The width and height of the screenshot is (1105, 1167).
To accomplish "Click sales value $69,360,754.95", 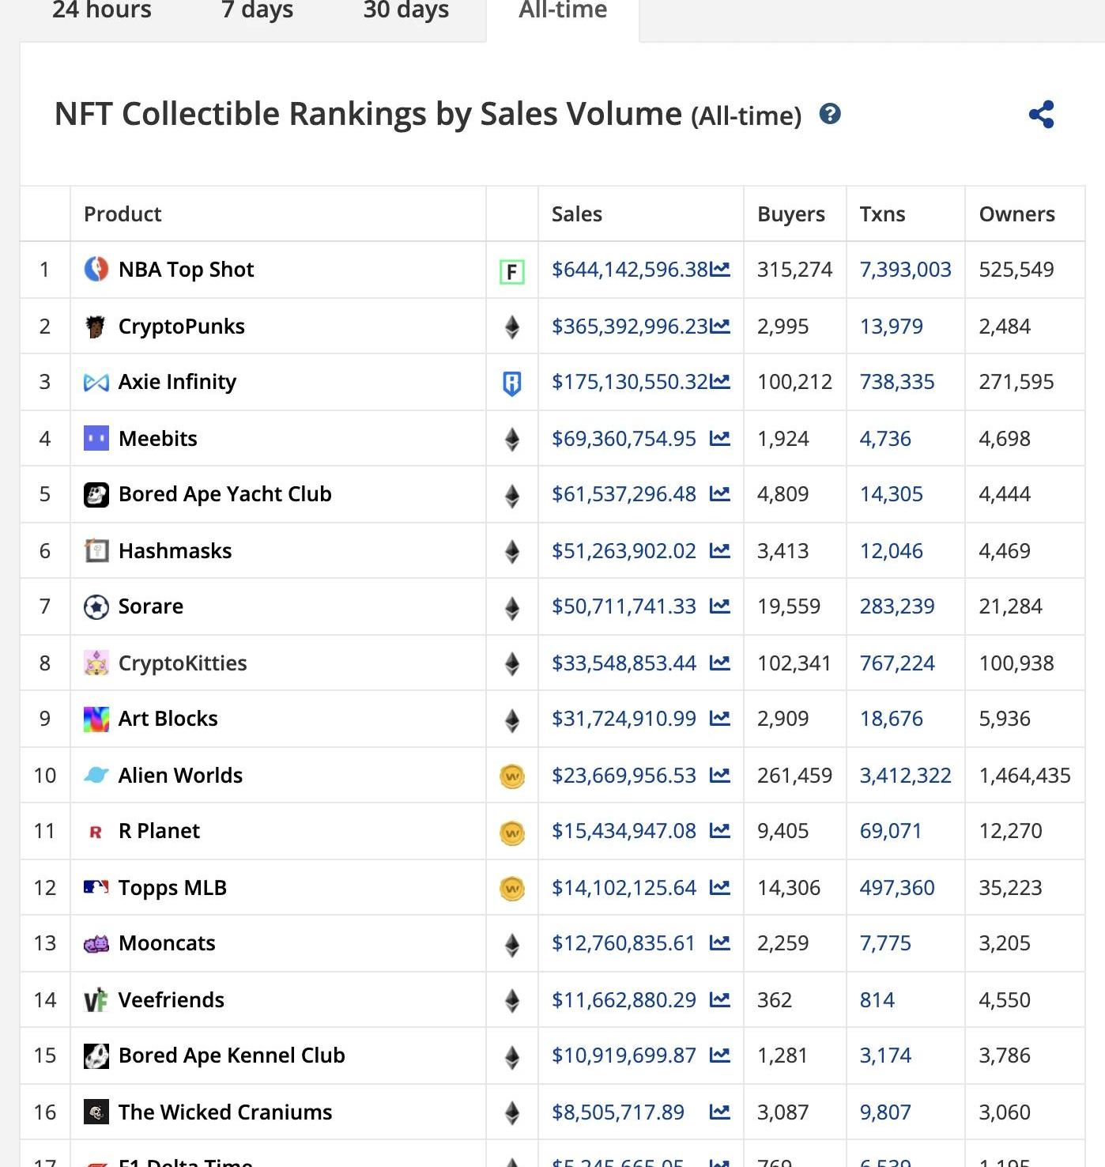I will point(624,439).
